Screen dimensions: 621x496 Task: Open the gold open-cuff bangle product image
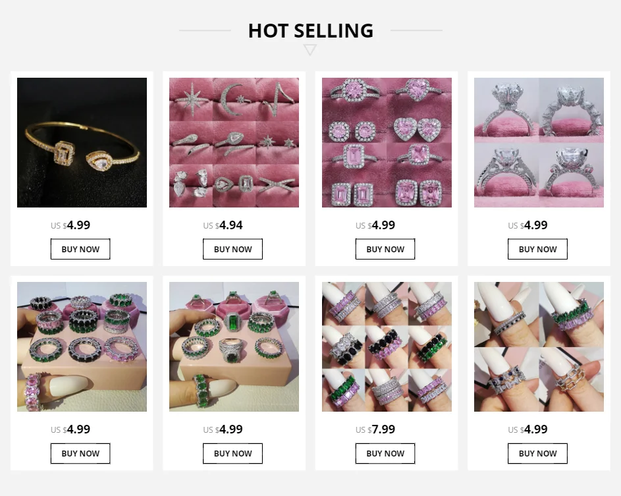pyautogui.click(x=82, y=142)
